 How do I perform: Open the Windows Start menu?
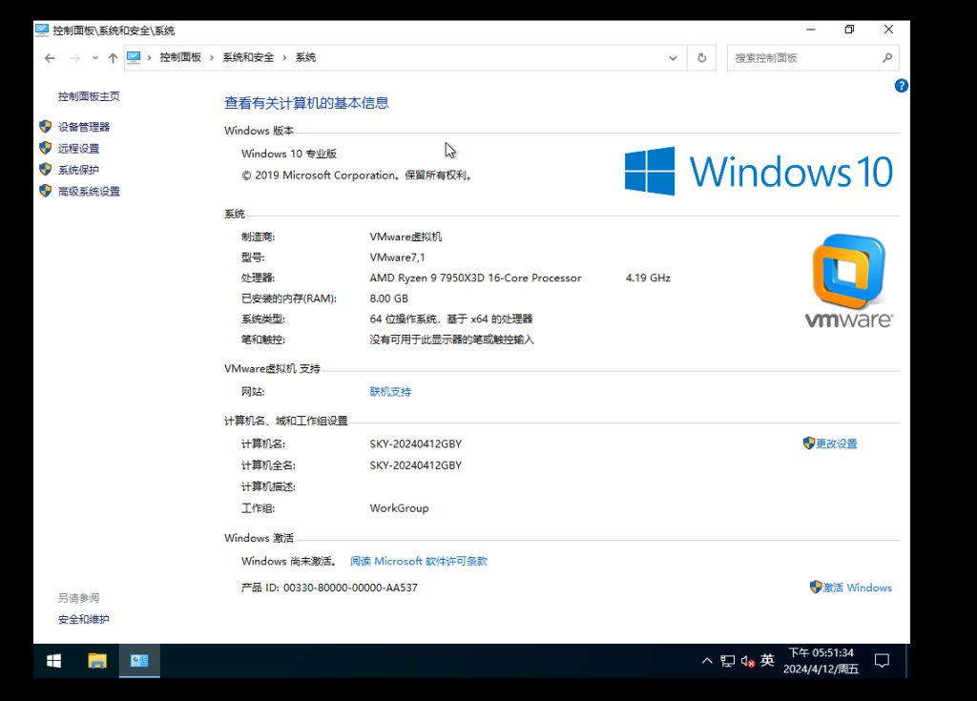coord(54,660)
